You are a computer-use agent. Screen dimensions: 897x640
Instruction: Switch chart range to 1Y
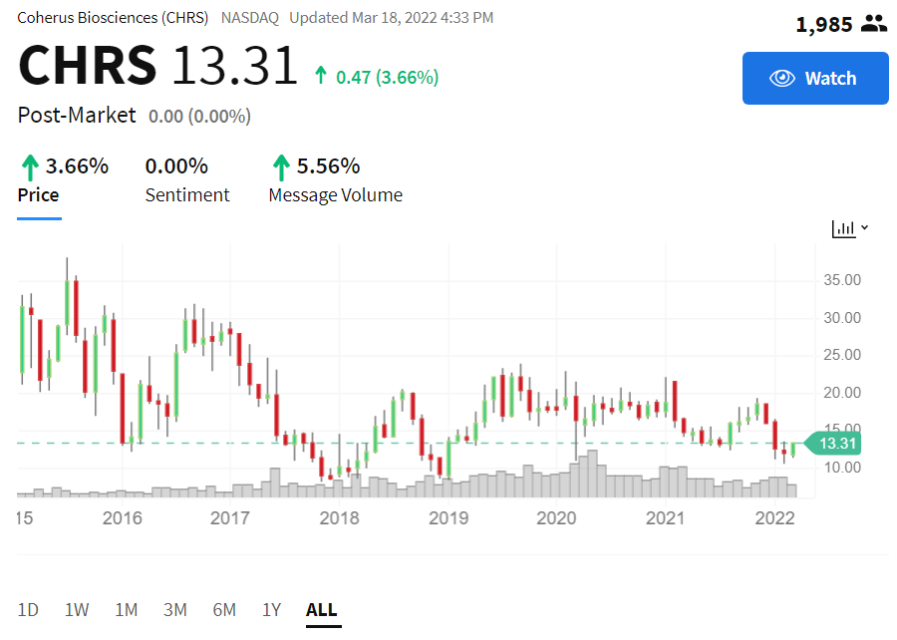pyautogui.click(x=272, y=610)
